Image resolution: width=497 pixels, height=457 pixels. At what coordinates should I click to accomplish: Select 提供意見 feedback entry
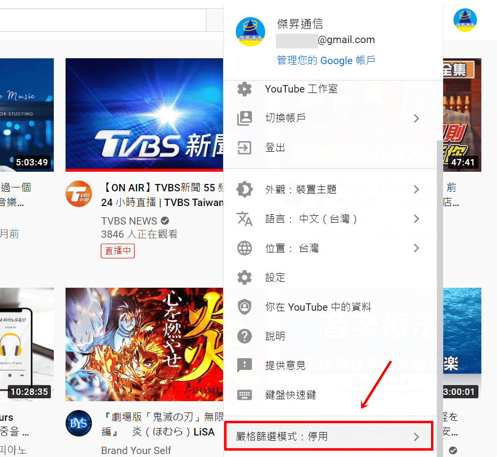(x=330, y=366)
